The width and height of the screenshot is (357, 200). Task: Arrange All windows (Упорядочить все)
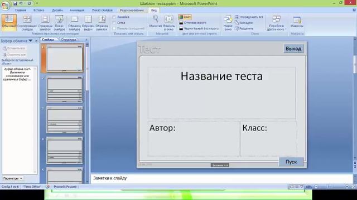click(x=249, y=17)
